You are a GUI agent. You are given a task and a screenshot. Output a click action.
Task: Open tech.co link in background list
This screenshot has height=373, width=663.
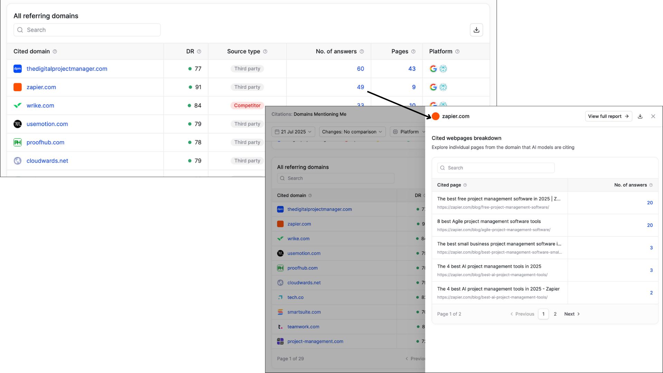coord(296,297)
